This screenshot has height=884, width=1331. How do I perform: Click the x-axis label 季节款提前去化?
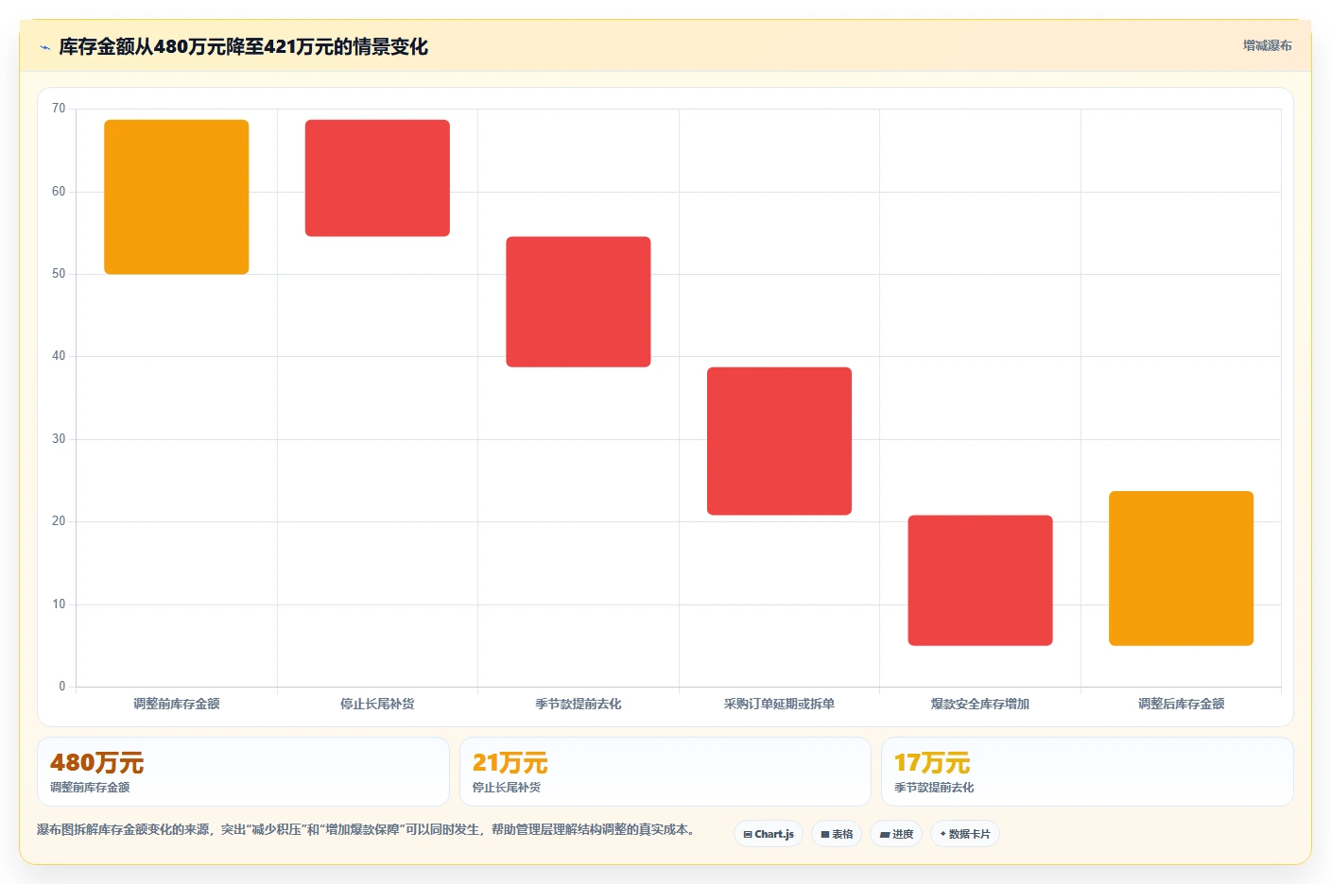[x=579, y=704]
